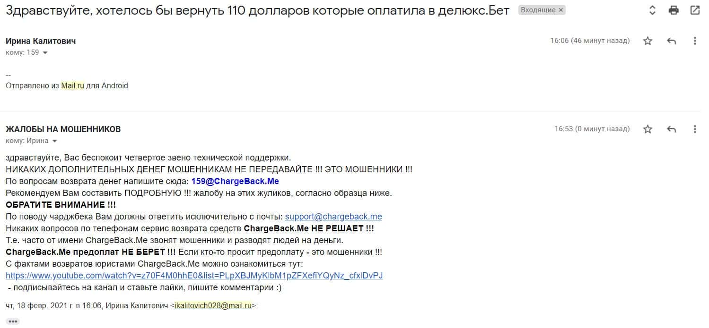This screenshot has width=709, height=328.
Task: Click the Mail.ru link in the signature
Action: (x=72, y=86)
